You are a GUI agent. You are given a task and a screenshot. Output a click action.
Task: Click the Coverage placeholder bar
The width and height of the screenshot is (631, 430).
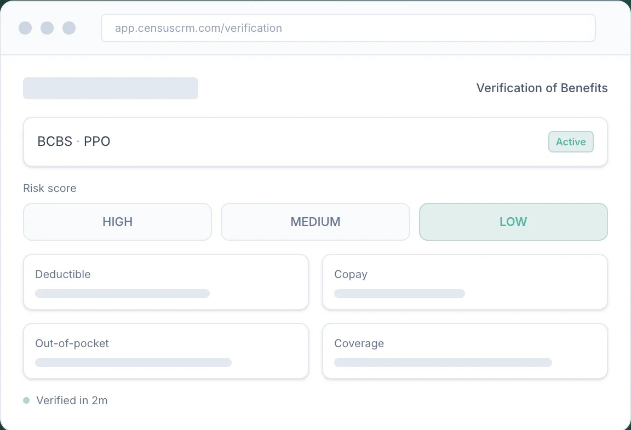pos(443,363)
